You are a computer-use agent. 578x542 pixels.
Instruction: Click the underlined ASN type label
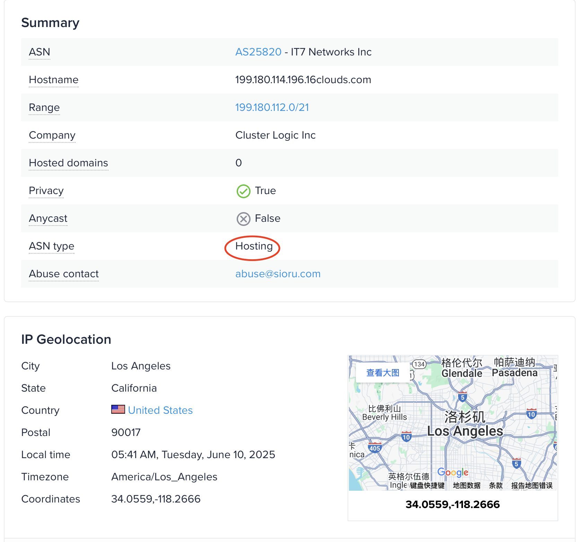point(51,246)
